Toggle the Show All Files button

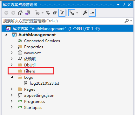click(x=62, y=13)
